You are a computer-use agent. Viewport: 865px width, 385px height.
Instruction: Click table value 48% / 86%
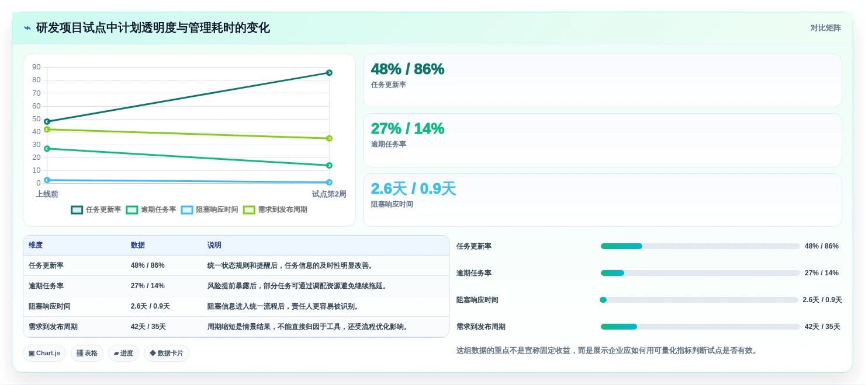148,265
